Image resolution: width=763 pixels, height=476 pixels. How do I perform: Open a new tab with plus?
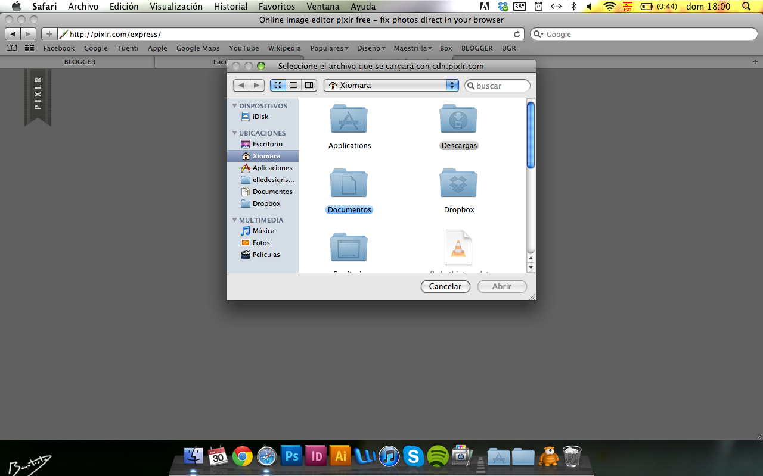pyautogui.click(x=755, y=62)
